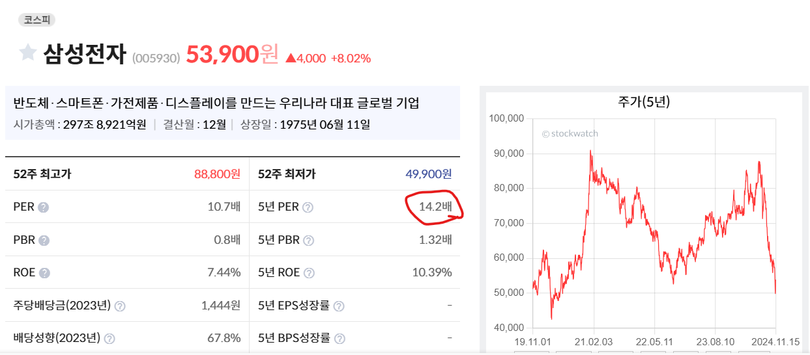Click the current price 53,900원

[232, 55]
